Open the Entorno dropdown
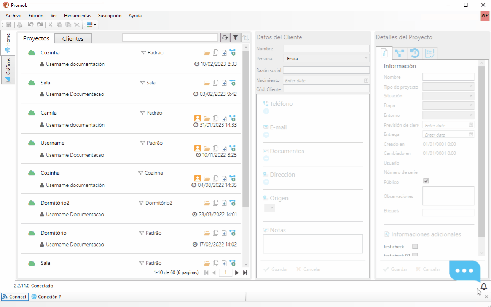The width and height of the screenshot is (491, 307). click(x=448, y=115)
